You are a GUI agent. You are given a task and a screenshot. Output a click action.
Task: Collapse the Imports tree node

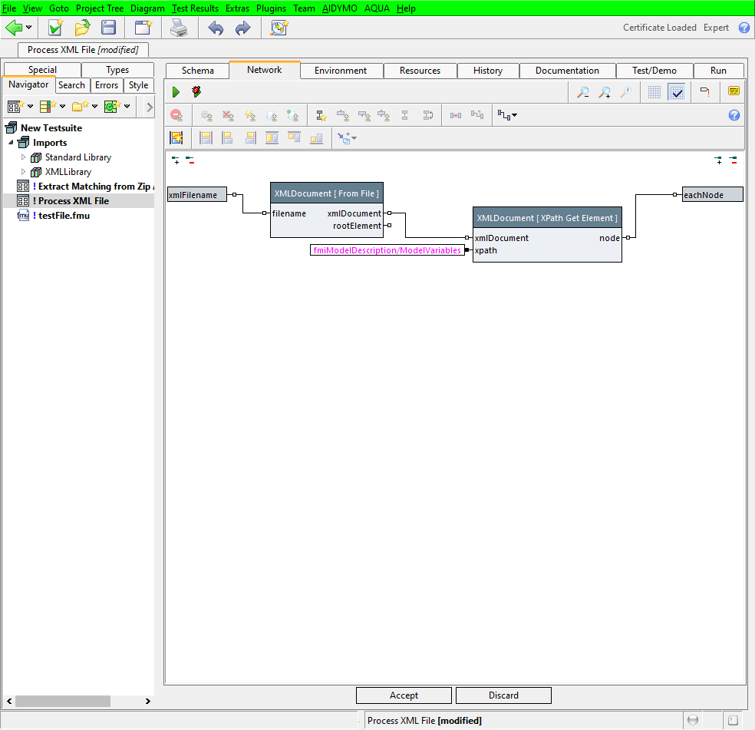coord(11,143)
